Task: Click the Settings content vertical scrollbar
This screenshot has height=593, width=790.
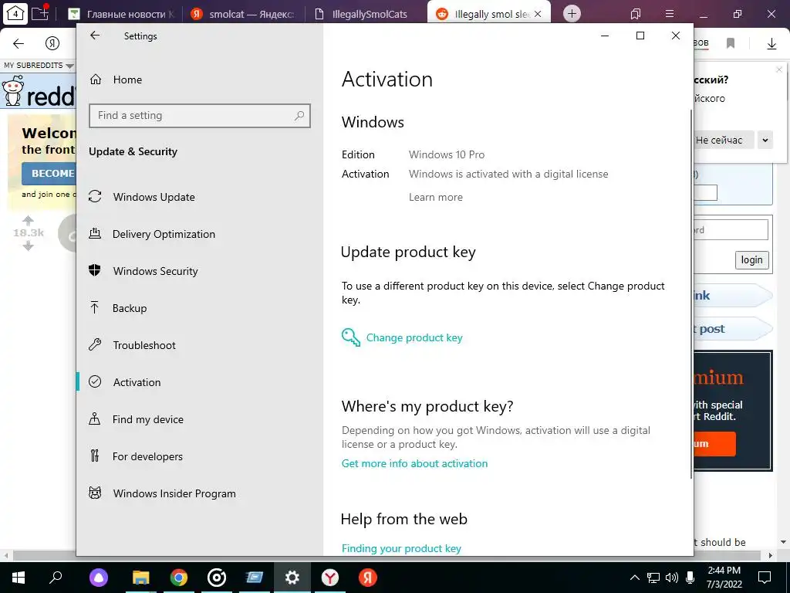Action: click(690, 293)
